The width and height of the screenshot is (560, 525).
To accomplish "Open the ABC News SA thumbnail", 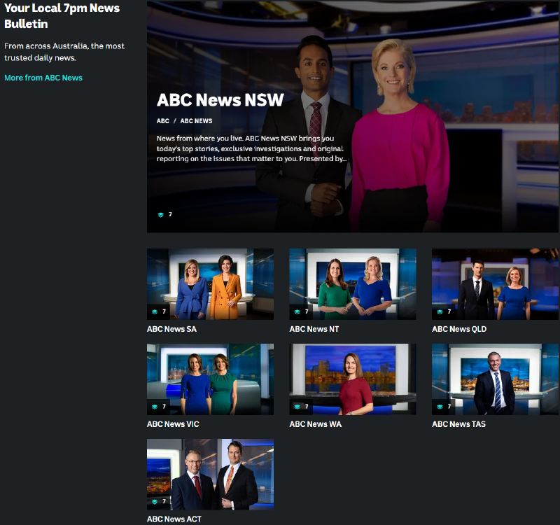I will pos(211,284).
